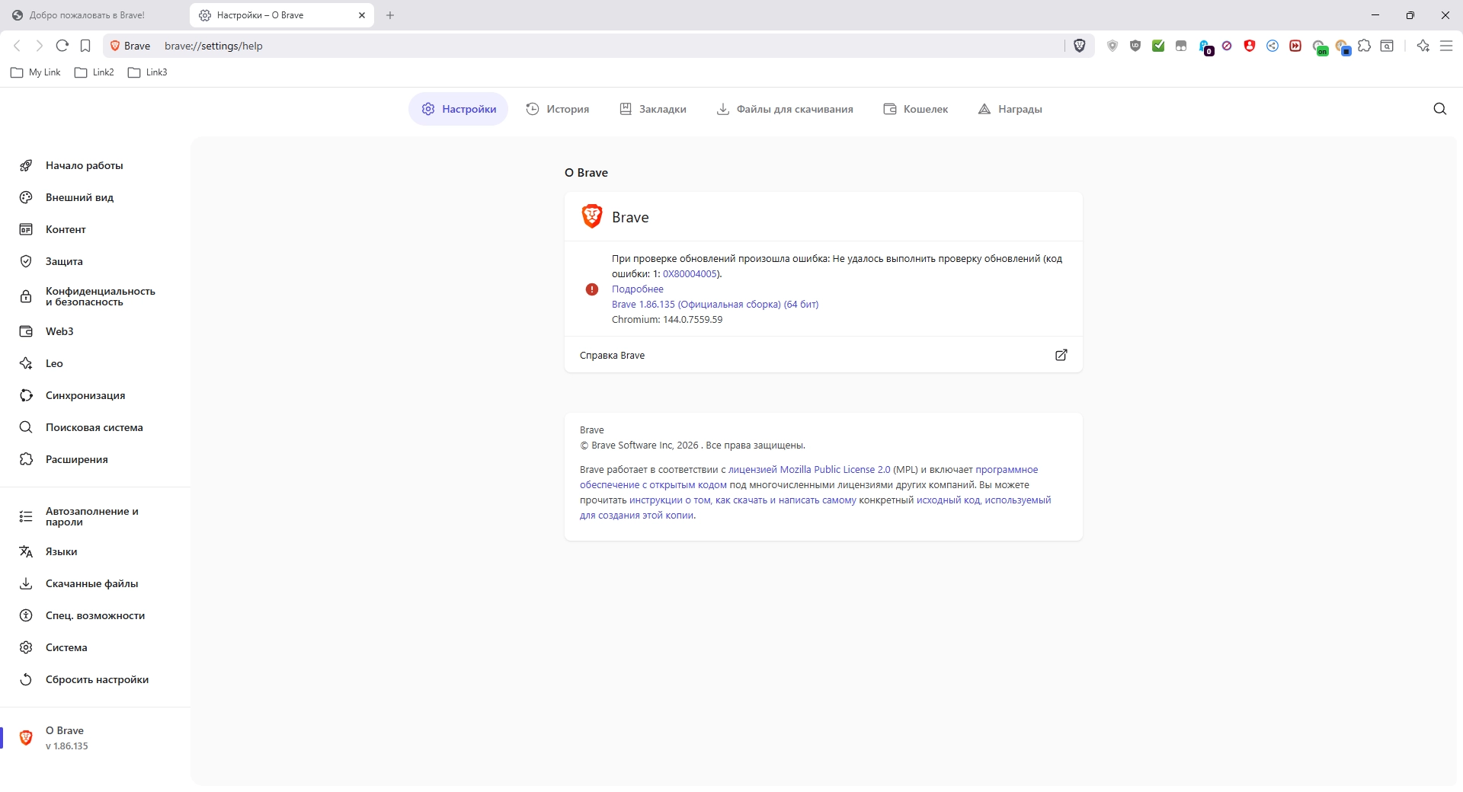Open the 'My Link' bookmarks folder
The image size is (1463, 792).
(36, 72)
